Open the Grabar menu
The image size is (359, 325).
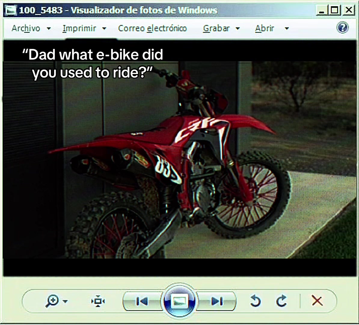[216, 28]
